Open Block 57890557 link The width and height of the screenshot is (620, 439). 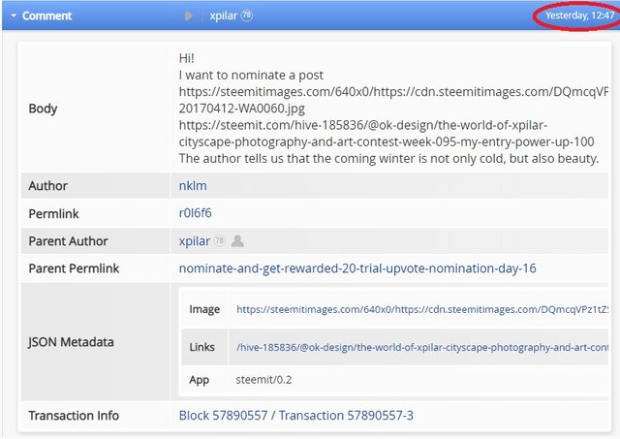click(223, 416)
